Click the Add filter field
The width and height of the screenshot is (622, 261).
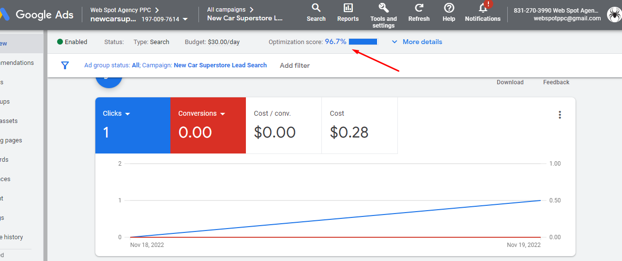[295, 65]
